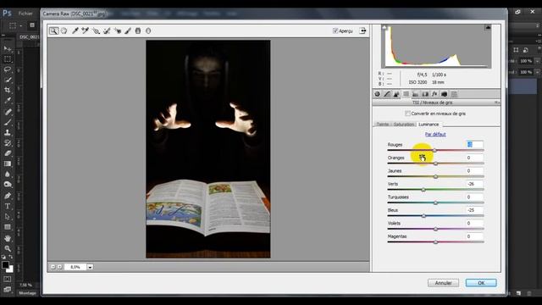The image size is (542, 305).
Task: Open the zoom level dropdown arrow
Action: (x=90, y=267)
